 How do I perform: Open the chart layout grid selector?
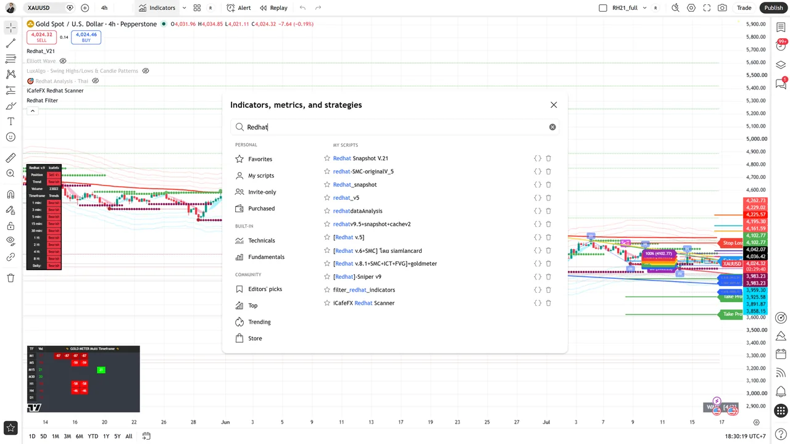click(x=197, y=8)
